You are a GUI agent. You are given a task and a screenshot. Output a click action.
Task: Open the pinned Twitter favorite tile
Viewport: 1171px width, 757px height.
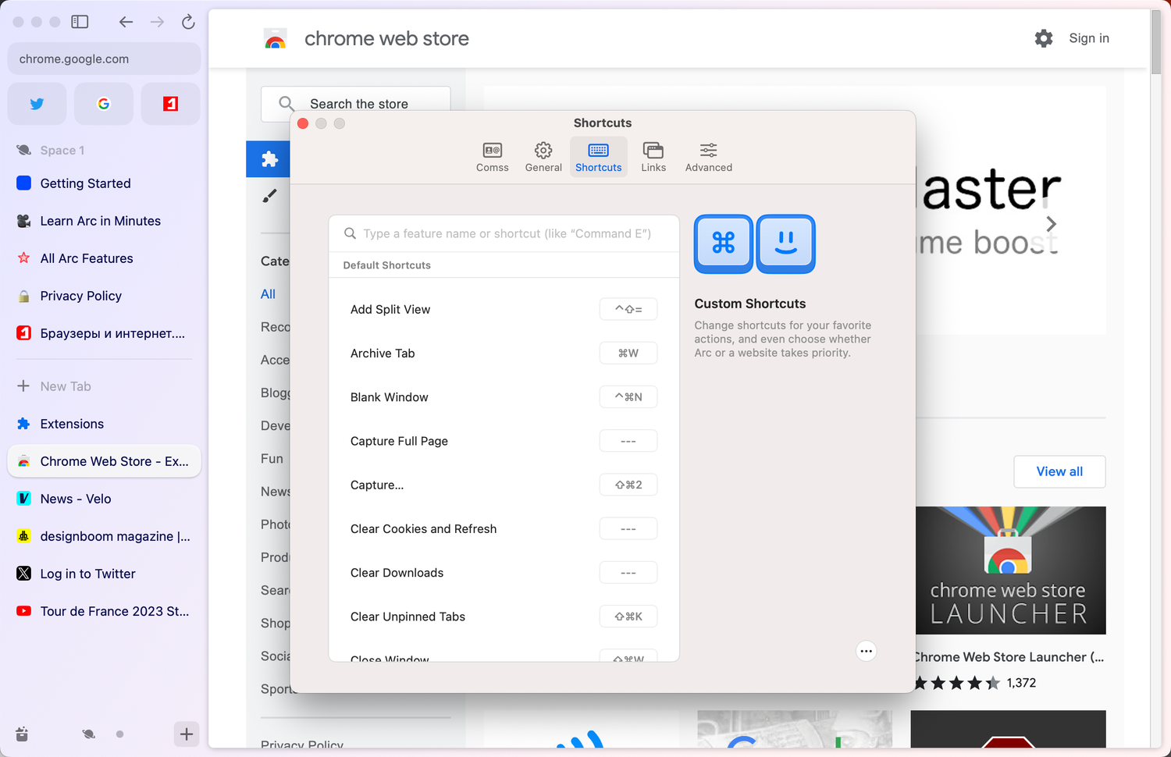tap(37, 104)
